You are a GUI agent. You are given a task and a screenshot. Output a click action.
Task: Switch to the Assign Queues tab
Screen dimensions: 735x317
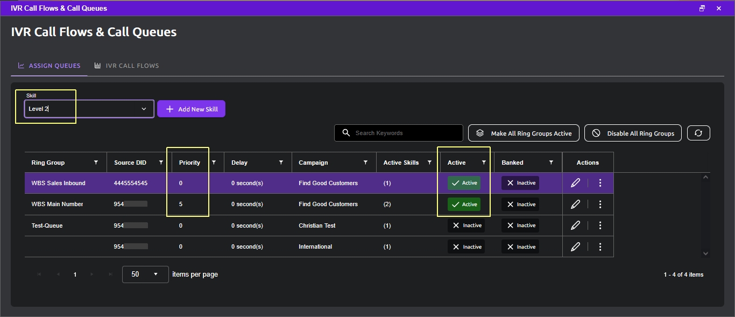pos(49,66)
